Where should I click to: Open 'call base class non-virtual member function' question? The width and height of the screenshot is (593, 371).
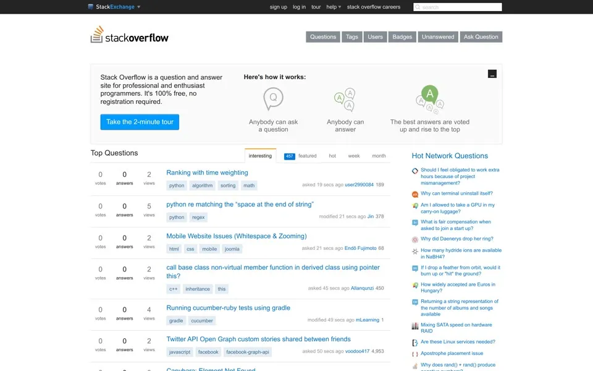click(273, 271)
